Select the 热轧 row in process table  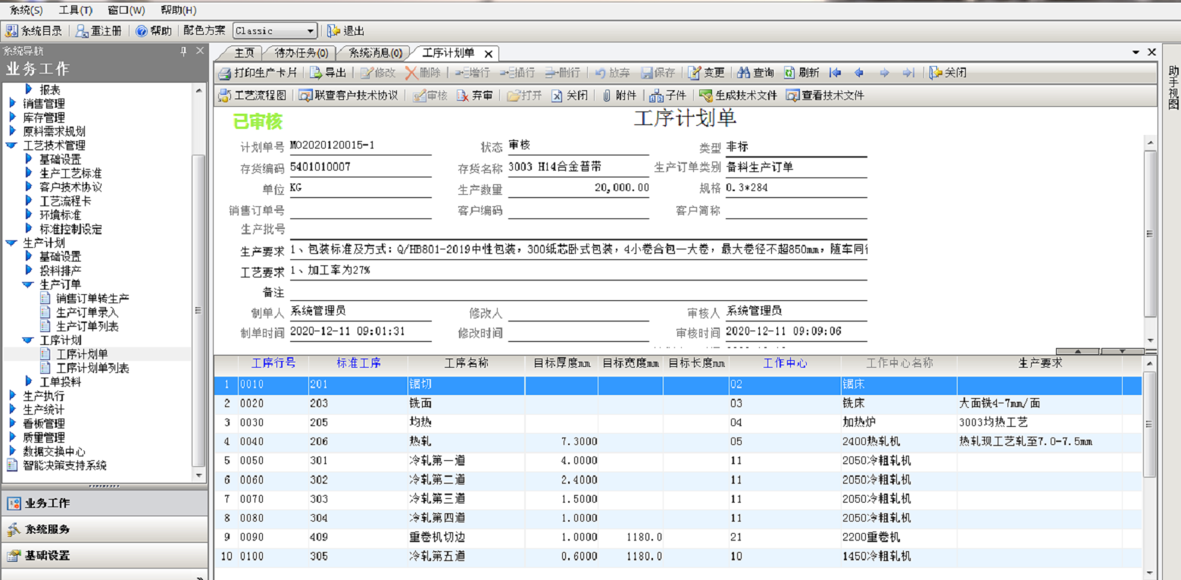tap(420, 441)
